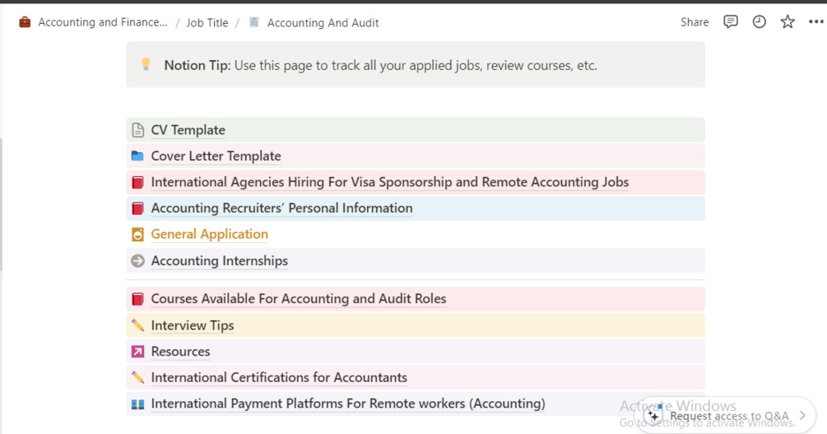The height and width of the screenshot is (434, 827).
Task: Open Courses Available For Accounting and Audit Roles
Action: (x=299, y=299)
